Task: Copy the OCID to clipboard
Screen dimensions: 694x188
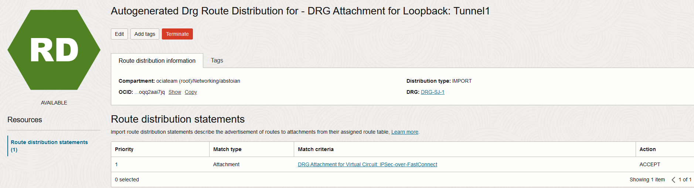Action: tap(191, 92)
